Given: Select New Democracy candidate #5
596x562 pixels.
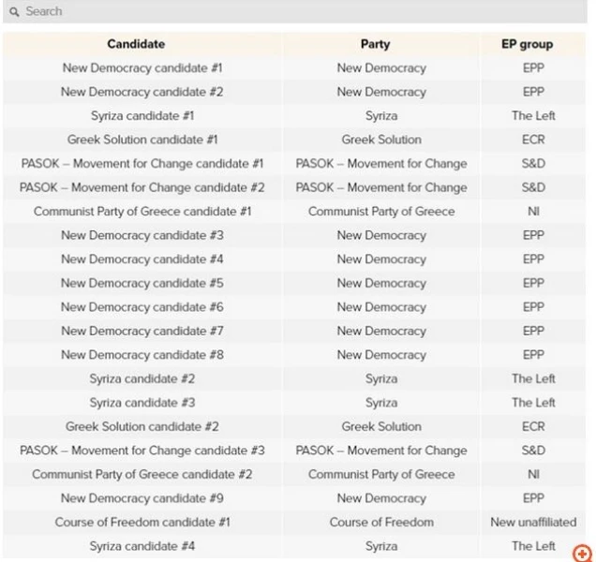Looking at the screenshot, I should pos(142,283).
